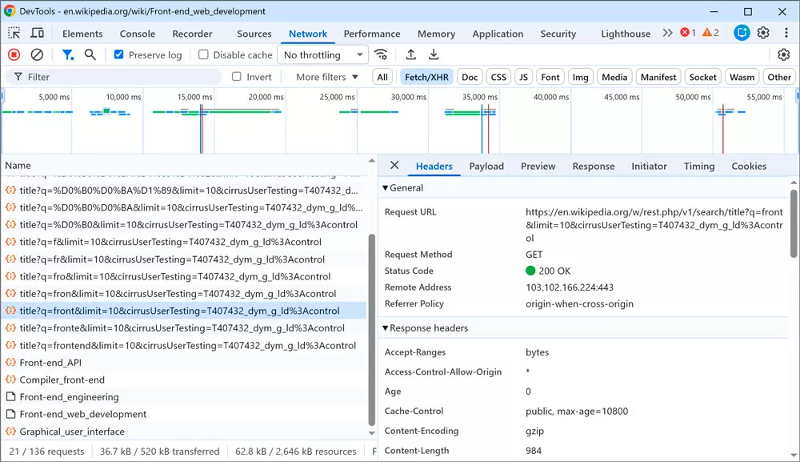Toggle the device toolbar icon
The image size is (800, 462).
point(38,33)
